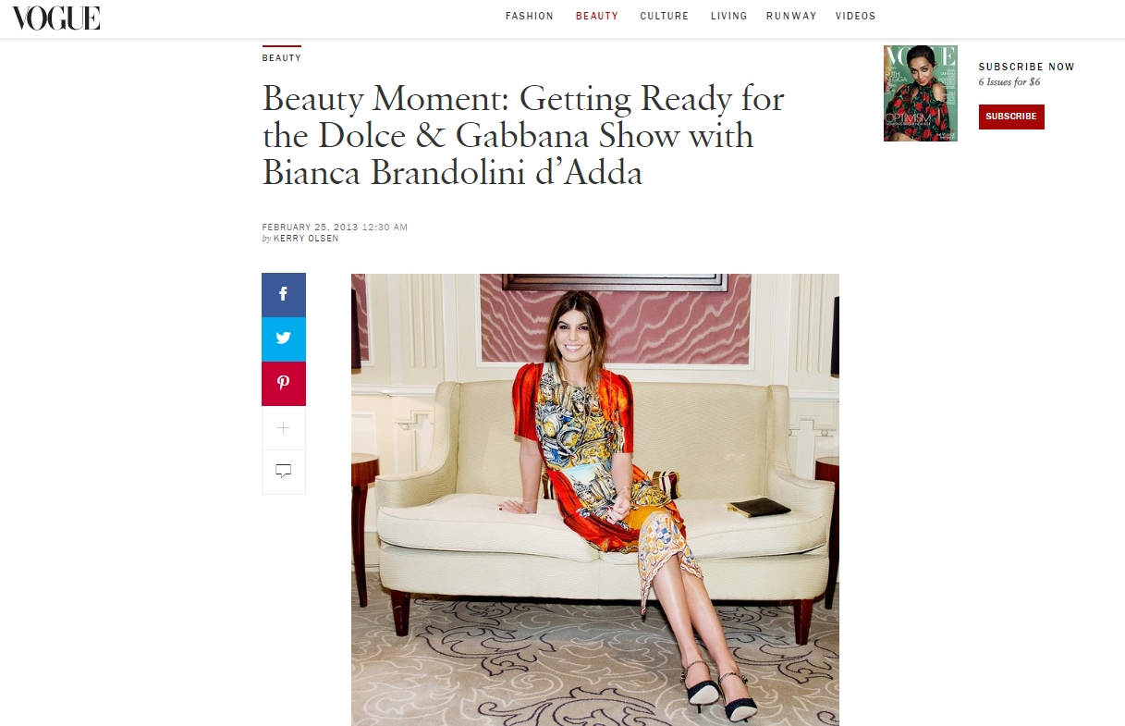Click the 6 Issues for $6 offer text
Image resolution: width=1125 pixels, height=726 pixels.
[x=1009, y=82]
